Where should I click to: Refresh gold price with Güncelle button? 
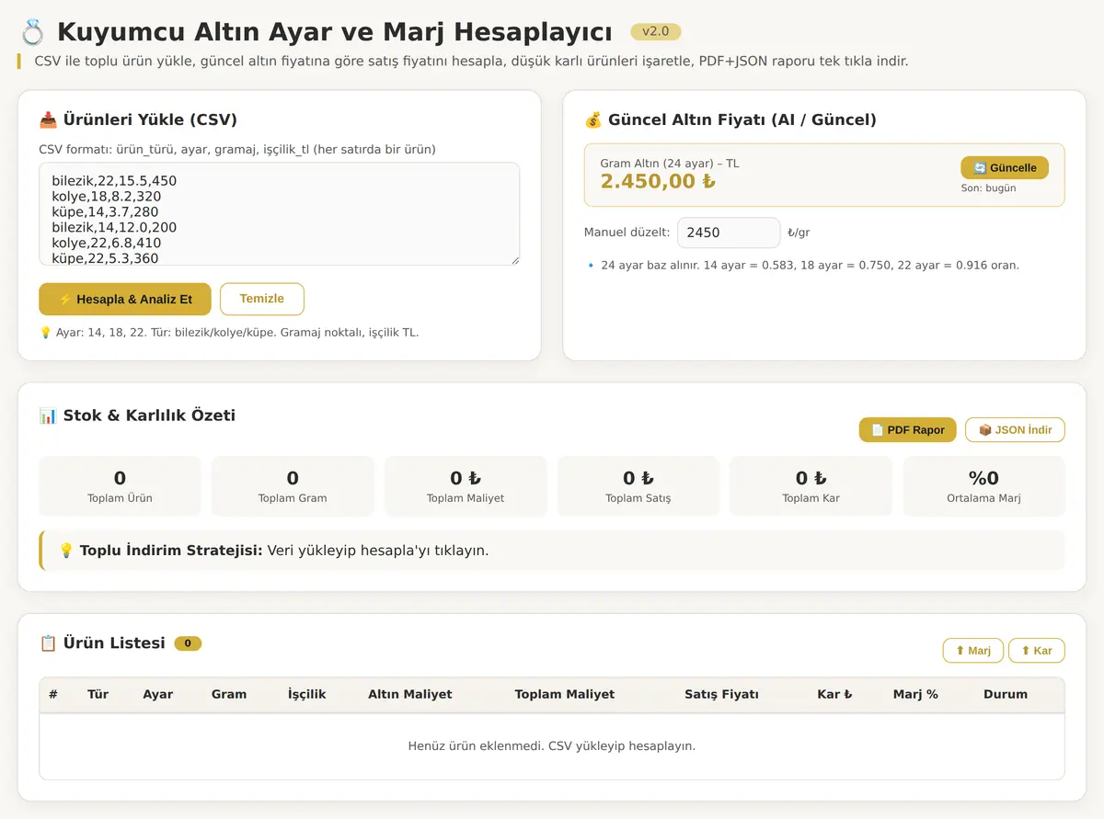[1005, 167]
